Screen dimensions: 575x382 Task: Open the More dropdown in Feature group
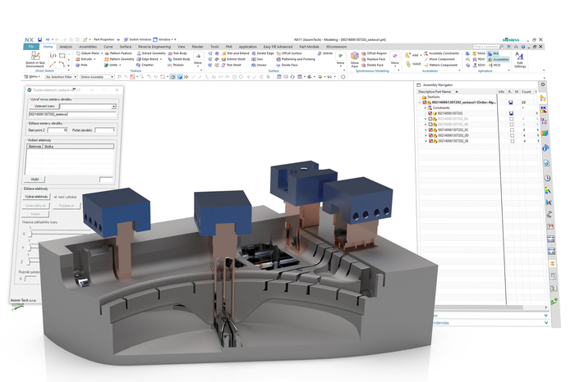pyautogui.click(x=198, y=60)
